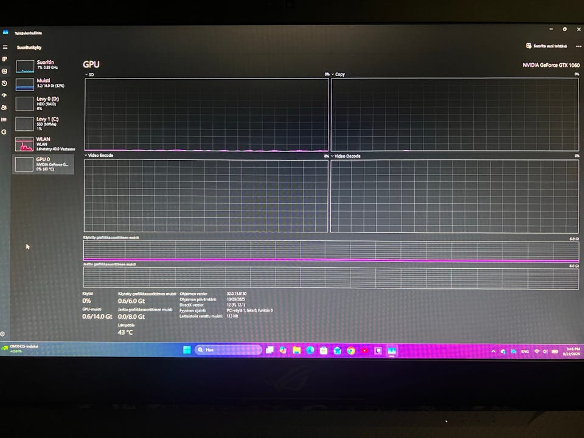Viewport: 584px width, 438px height.
Task: Open the Startup apps gauge icon
Action: tap(4, 96)
